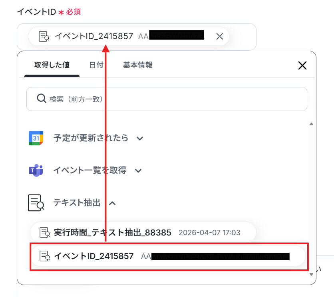Screen dimensions: 334x297
Task: Remove the イベントID_2415857 chip with X
Action: coord(220,36)
